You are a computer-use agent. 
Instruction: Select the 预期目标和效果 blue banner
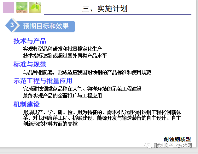[x=46, y=26]
